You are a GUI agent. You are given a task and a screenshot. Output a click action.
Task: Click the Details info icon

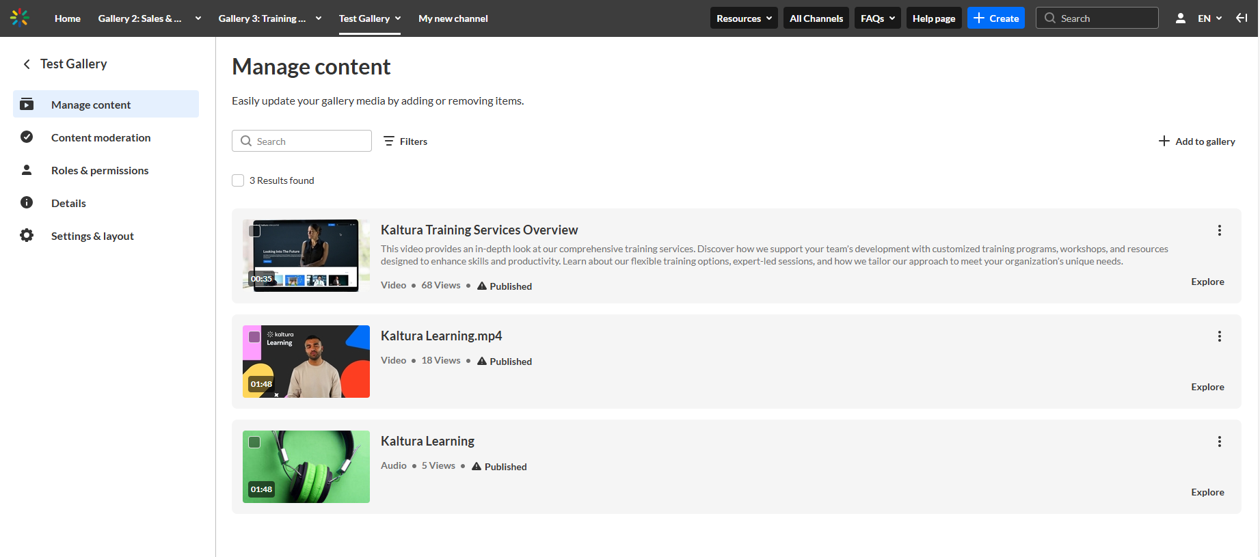click(x=27, y=202)
